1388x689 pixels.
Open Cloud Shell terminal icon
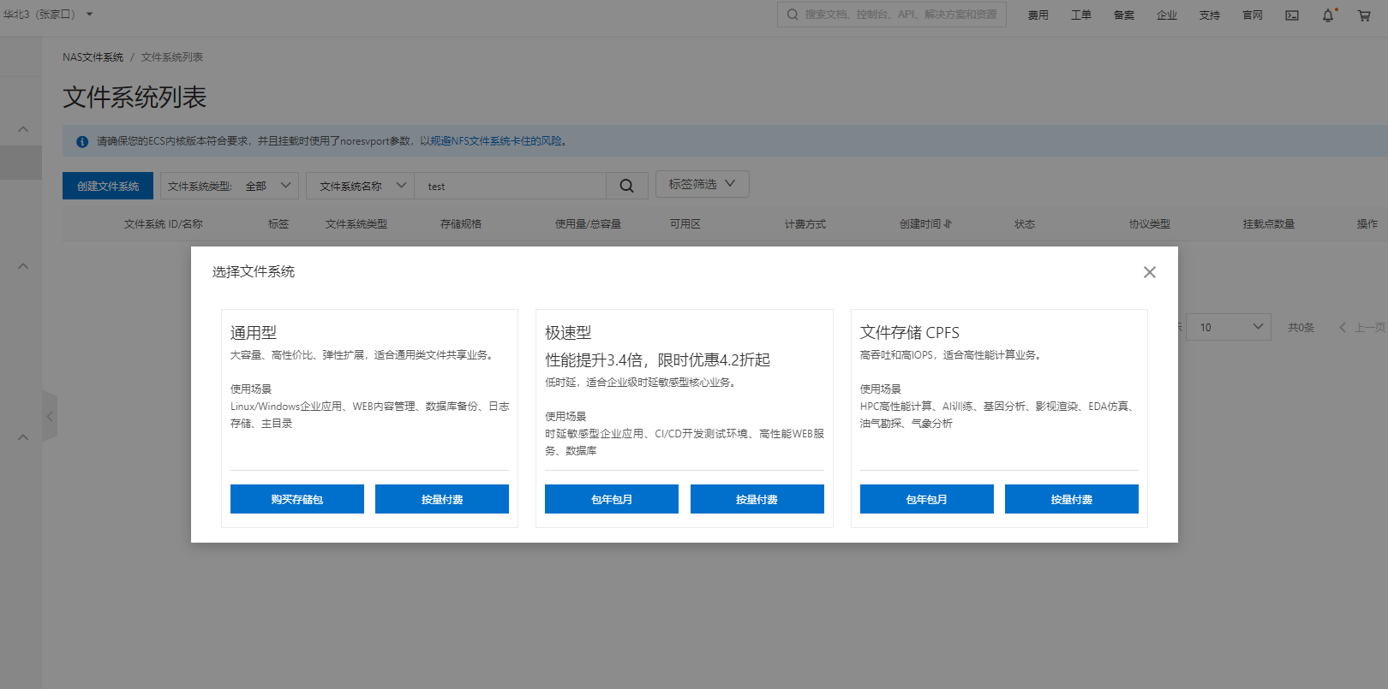point(1292,15)
